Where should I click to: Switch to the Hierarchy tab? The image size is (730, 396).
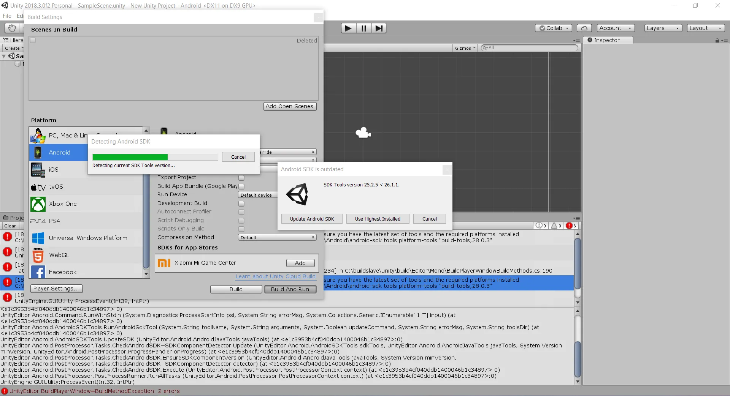pos(13,40)
